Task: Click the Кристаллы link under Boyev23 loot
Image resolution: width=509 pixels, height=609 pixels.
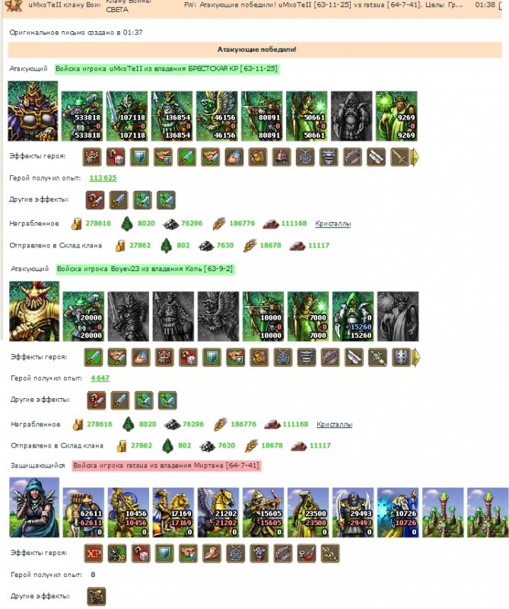Action: point(334,424)
